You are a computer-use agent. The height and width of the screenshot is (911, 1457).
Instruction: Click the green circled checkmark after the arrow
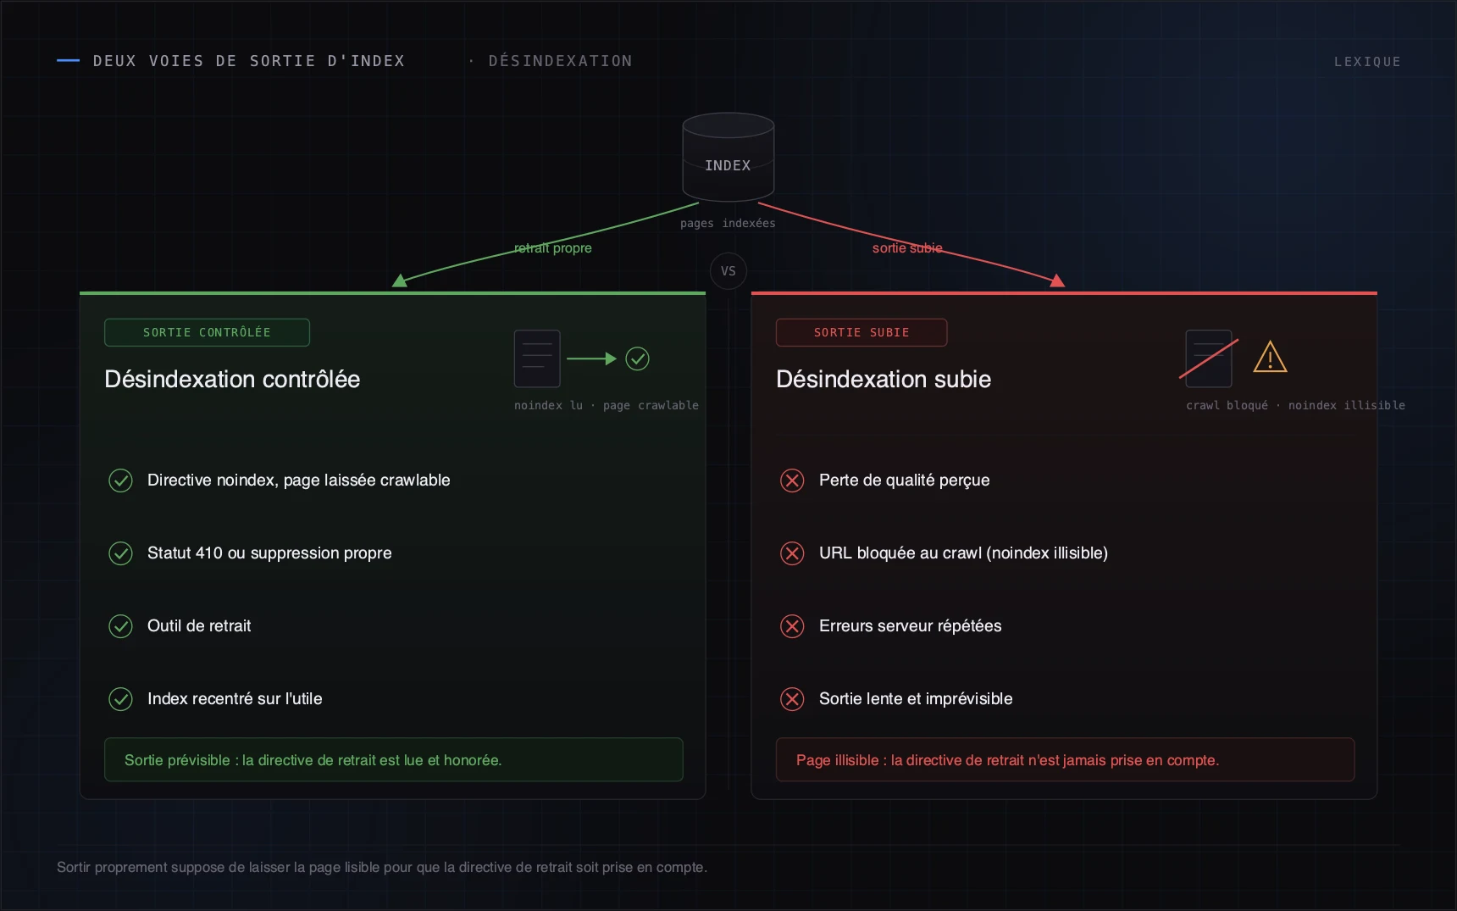point(637,358)
